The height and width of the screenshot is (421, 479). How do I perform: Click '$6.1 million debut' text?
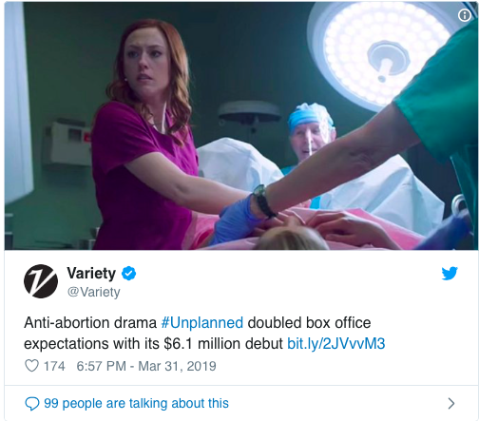pos(223,344)
